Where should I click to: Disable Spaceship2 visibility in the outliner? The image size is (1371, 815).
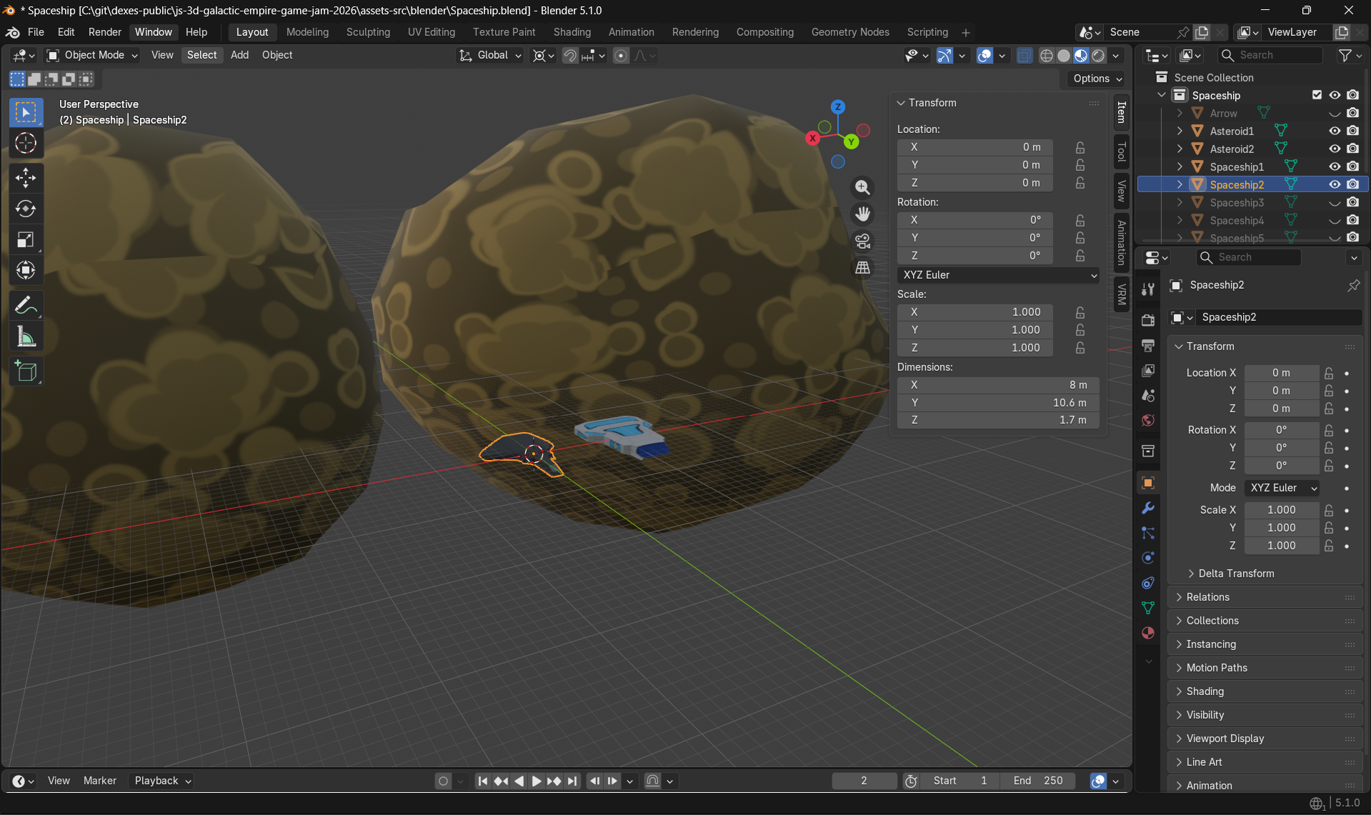(x=1335, y=184)
